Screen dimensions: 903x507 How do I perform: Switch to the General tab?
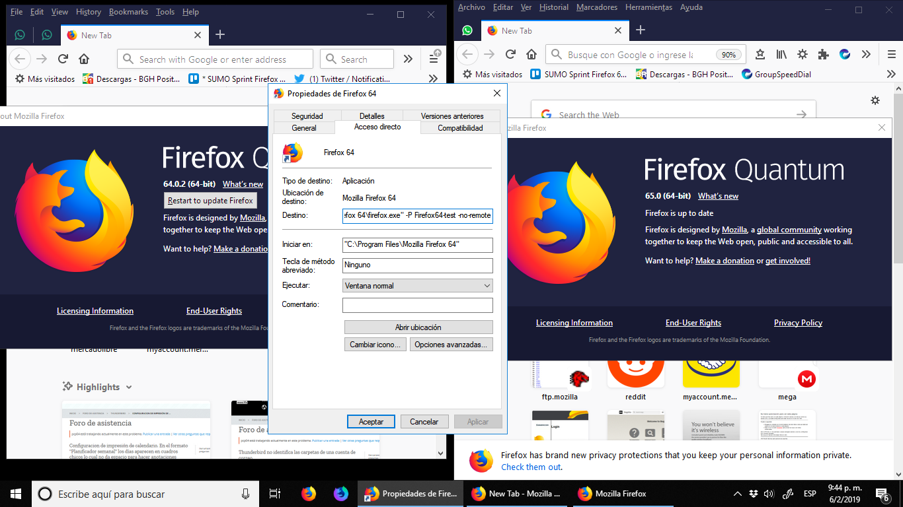click(304, 128)
